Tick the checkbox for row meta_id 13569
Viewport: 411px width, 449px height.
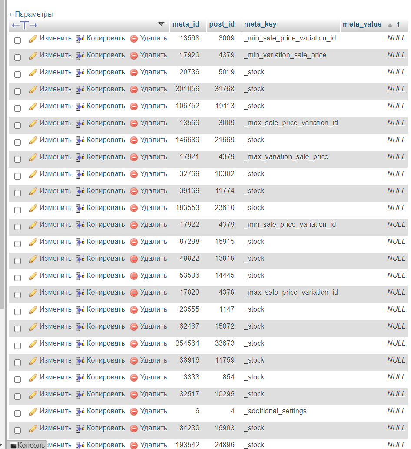(18, 126)
